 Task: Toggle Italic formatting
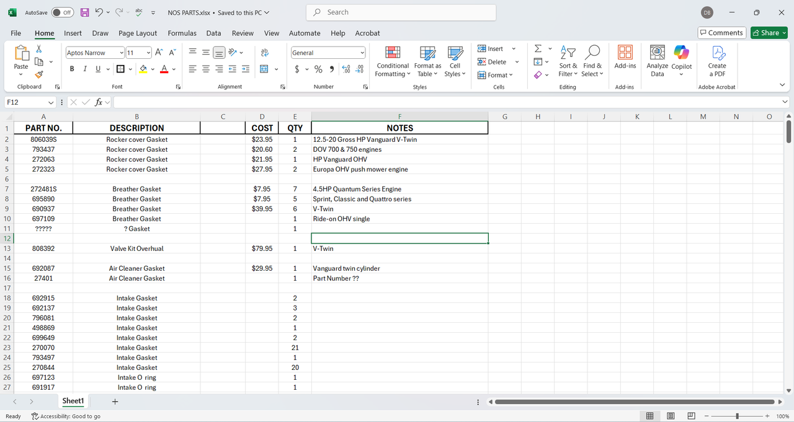point(85,69)
